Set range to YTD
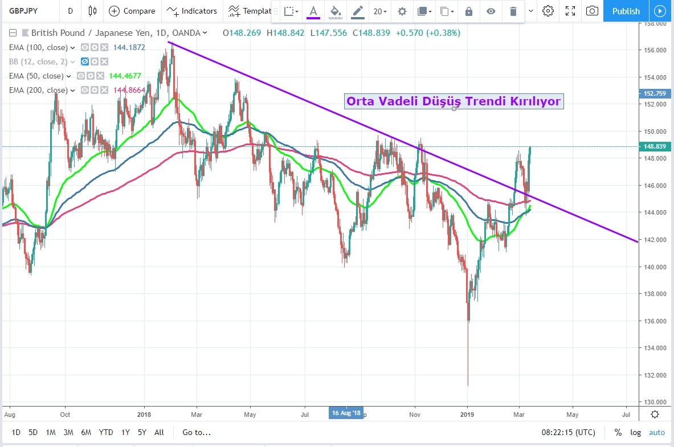 coord(106,432)
